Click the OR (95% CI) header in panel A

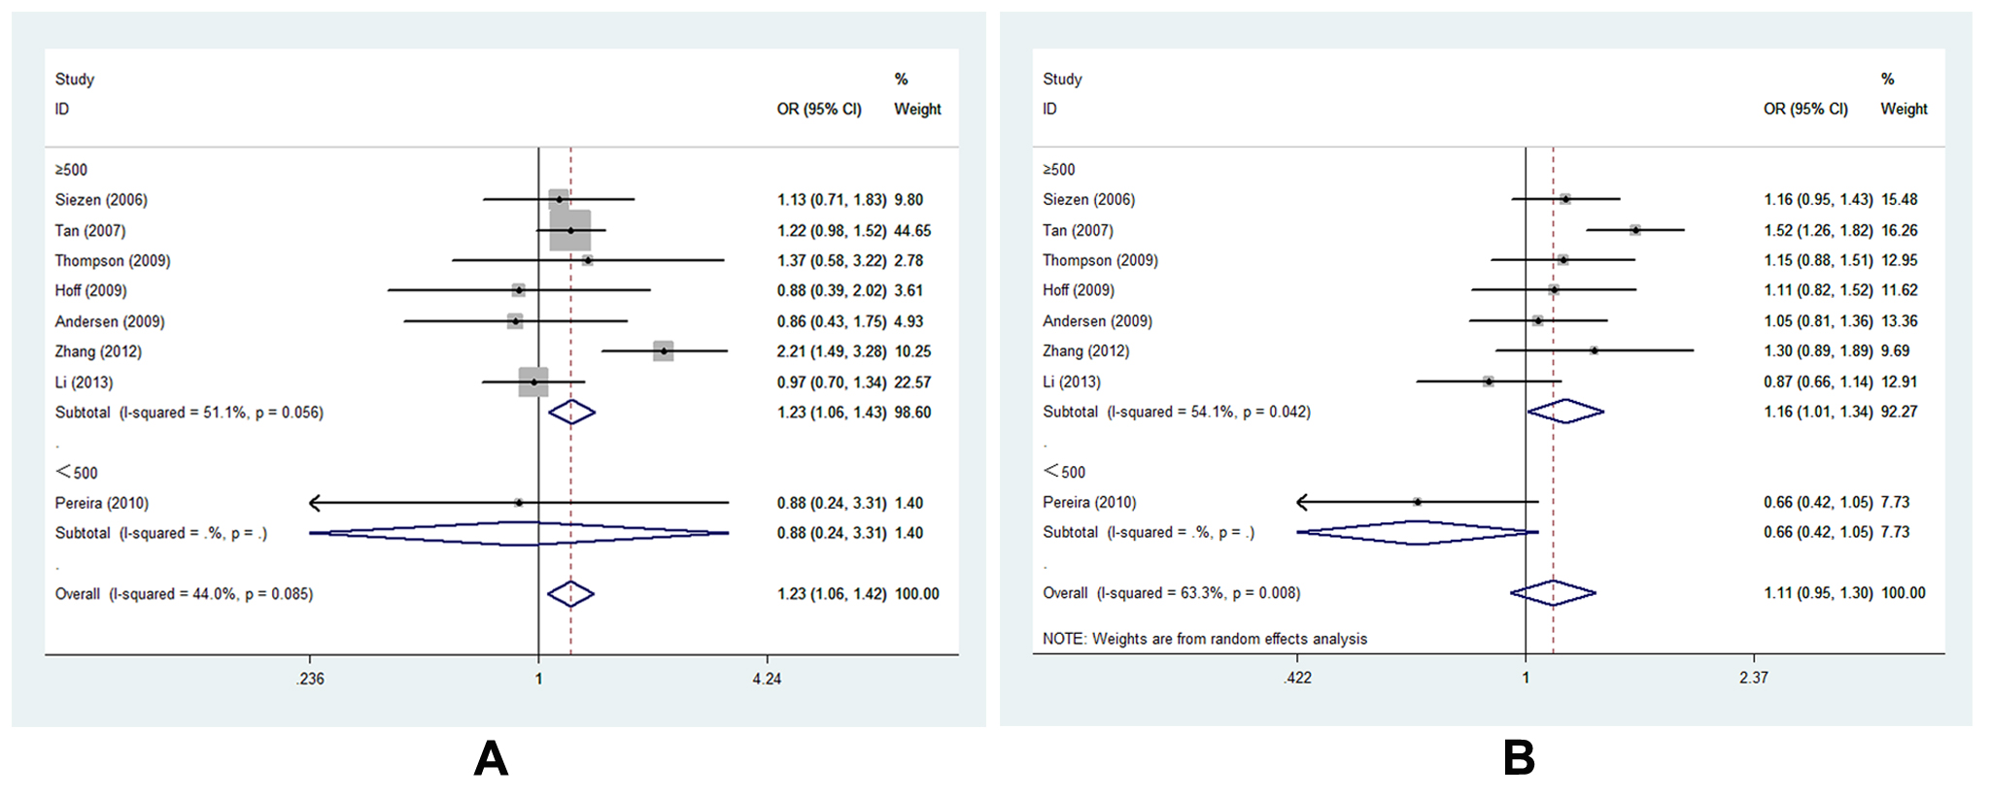[818, 109]
